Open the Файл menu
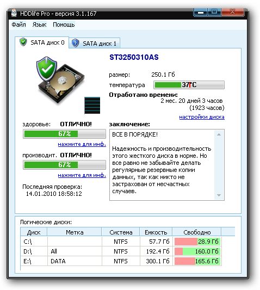 (x=18, y=24)
